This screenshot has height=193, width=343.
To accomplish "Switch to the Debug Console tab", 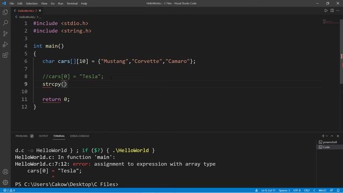I will click(80, 136).
